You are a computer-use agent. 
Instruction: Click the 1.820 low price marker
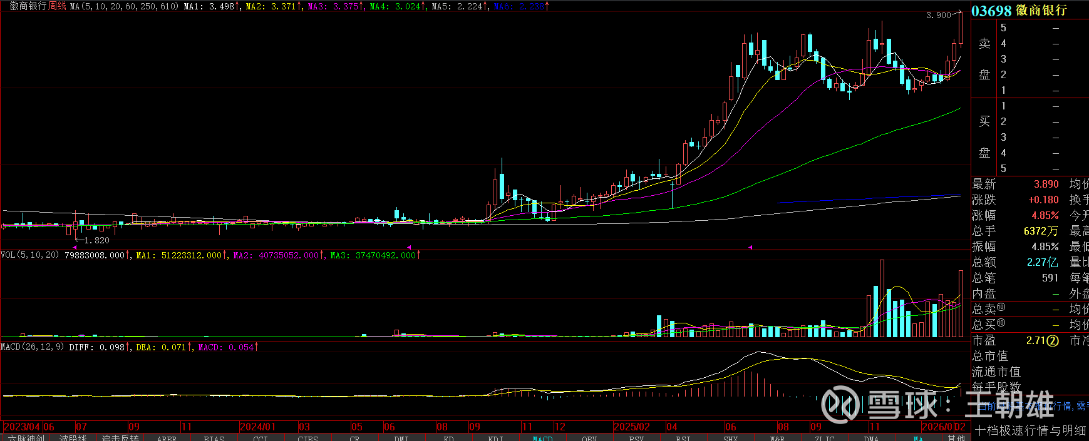point(97,240)
